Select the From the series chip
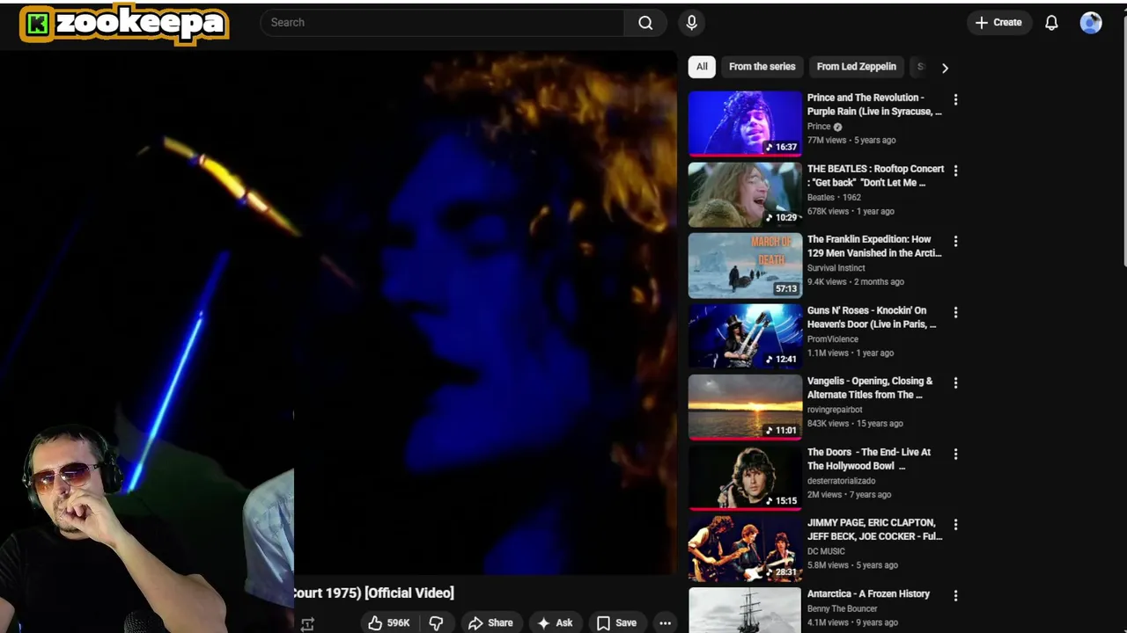Screen dimensions: 1127x633 click(x=762, y=67)
